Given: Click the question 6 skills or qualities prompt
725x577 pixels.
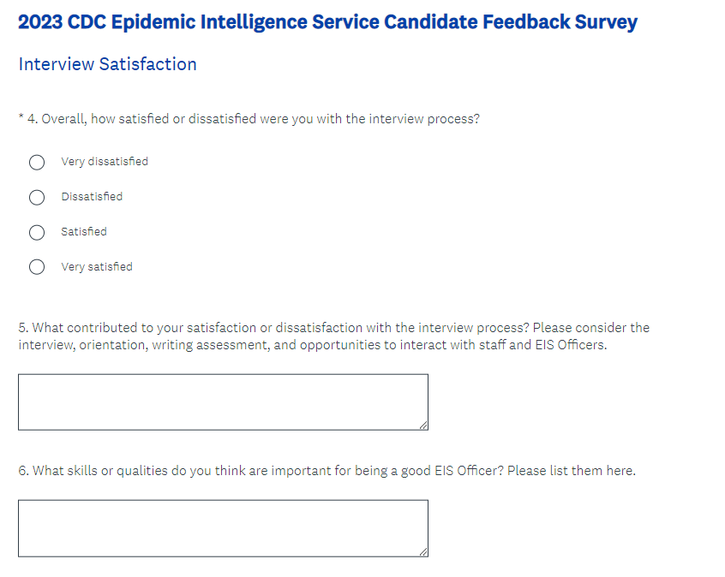Looking at the screenshot, I should pyautogui.click(x=327, y=471).
